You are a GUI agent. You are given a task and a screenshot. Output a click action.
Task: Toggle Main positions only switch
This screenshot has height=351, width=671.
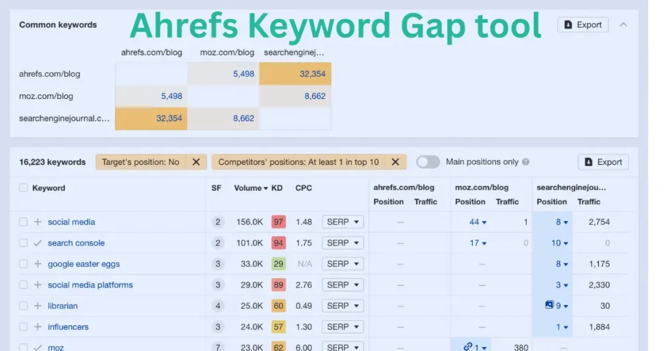(428, 162)
